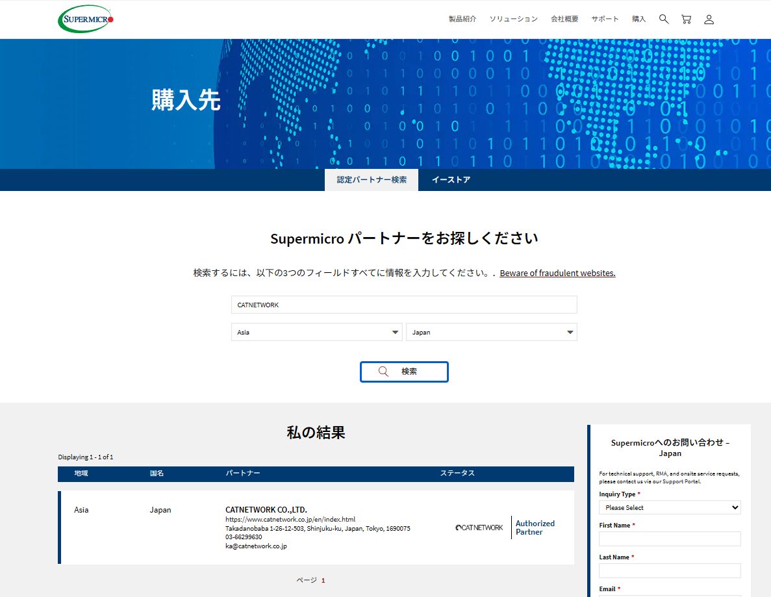Screen dimensions: 771x597
Task: Expand the Inquiry Type Please Select dropdown
Action: pyautogui.click(x=670, y=507)
